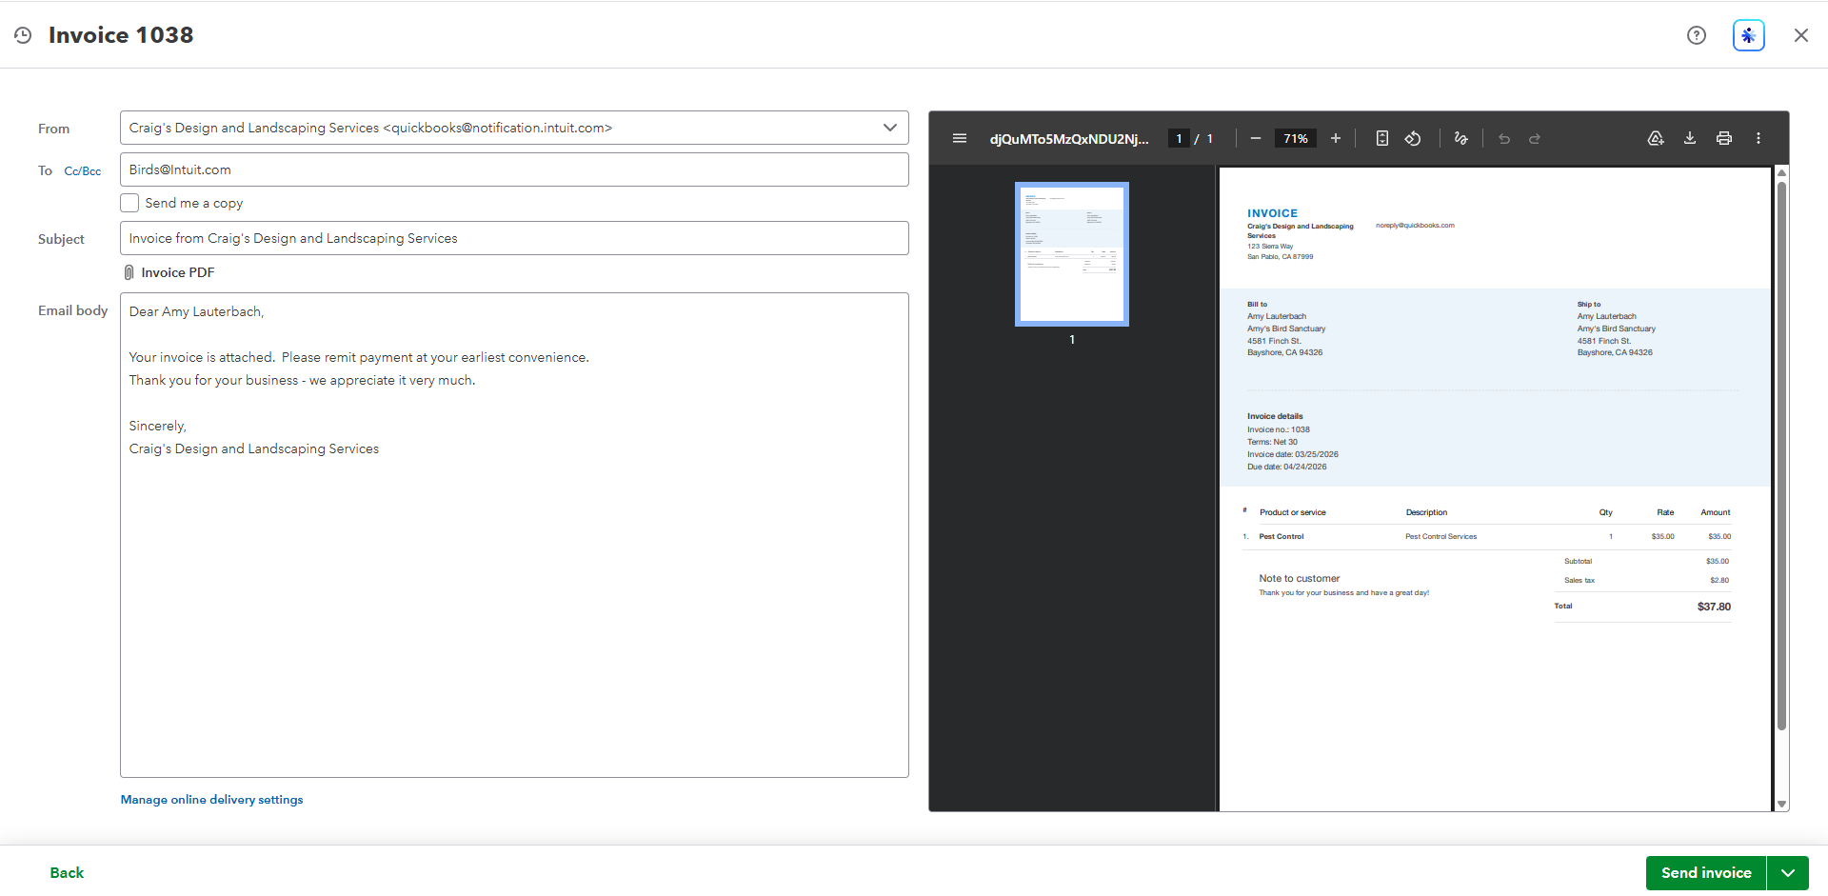The image size is (1828, 896).
Task: Fit PDF page to width
Action: point(1382,138)
